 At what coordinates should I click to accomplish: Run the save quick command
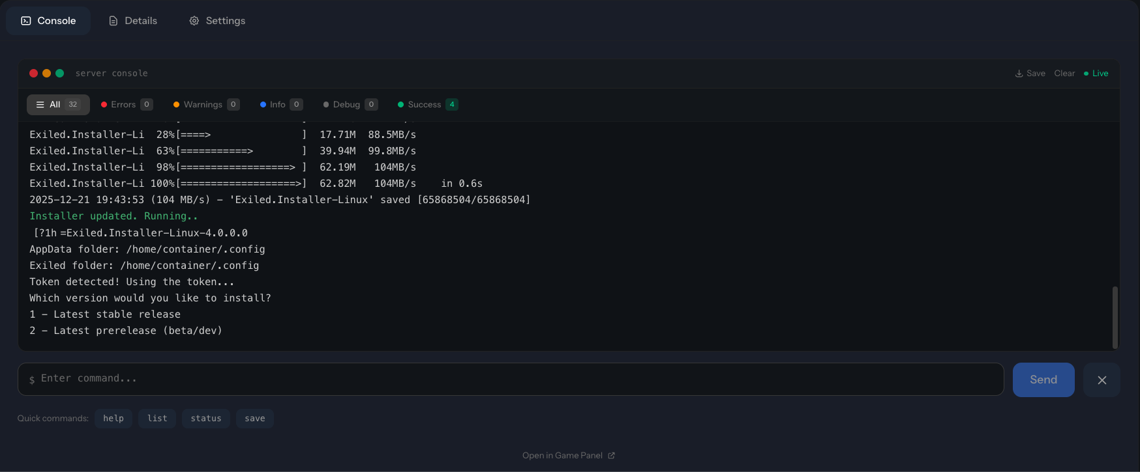(x=255, y=419)
